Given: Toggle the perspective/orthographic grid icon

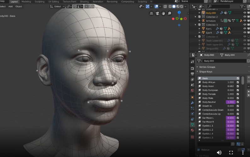Looking at the screenshot, I should [x=151, y=13].
